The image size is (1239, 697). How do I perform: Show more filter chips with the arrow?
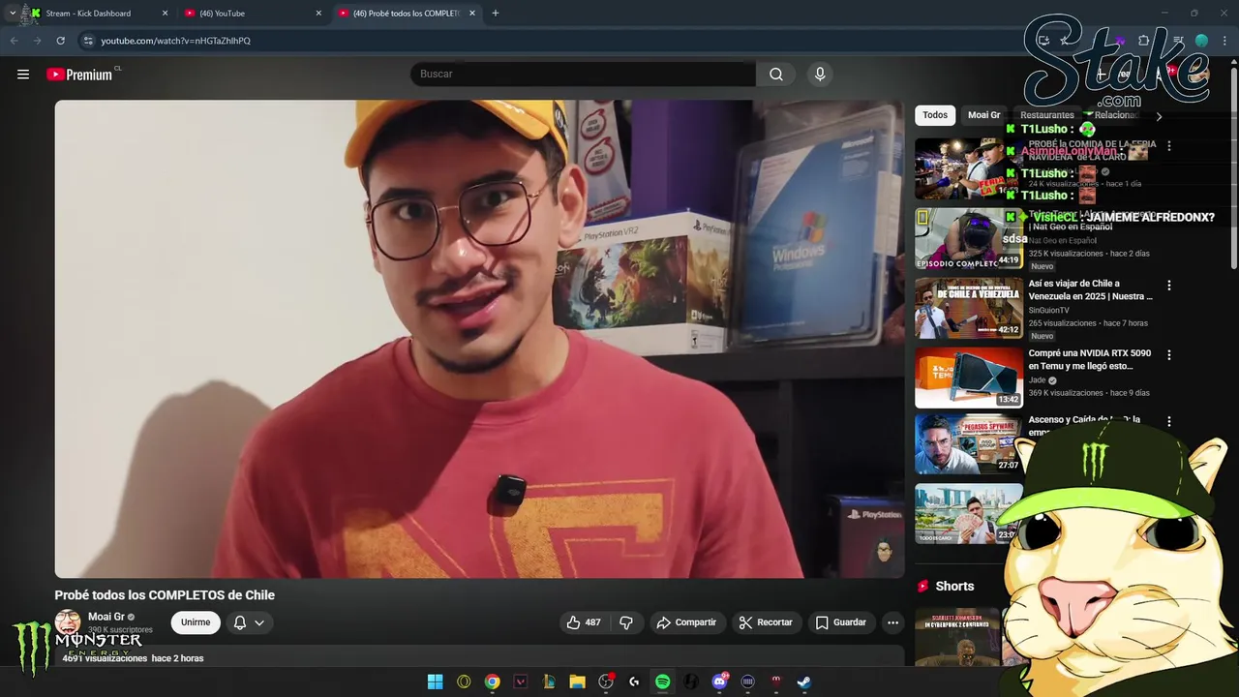point(1159,116)
